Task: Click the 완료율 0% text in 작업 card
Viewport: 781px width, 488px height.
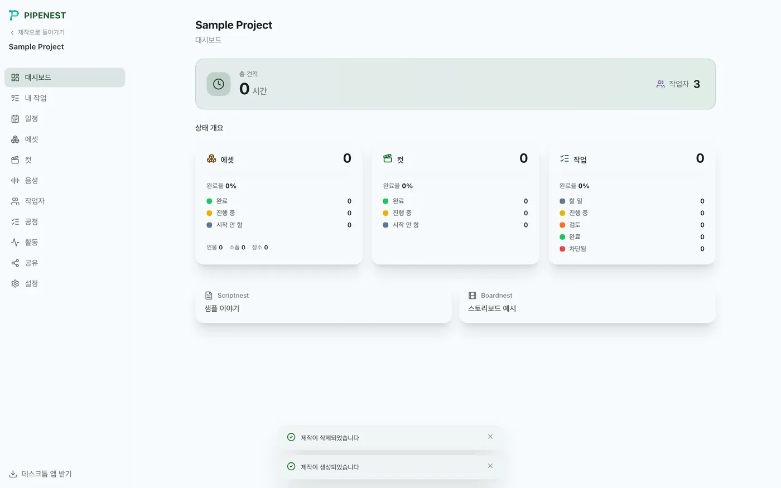Action: tap(574, 186)
